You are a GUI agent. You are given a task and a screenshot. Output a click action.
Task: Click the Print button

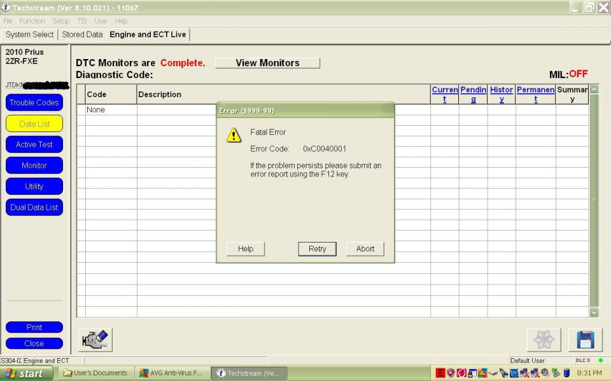point(34,328)
